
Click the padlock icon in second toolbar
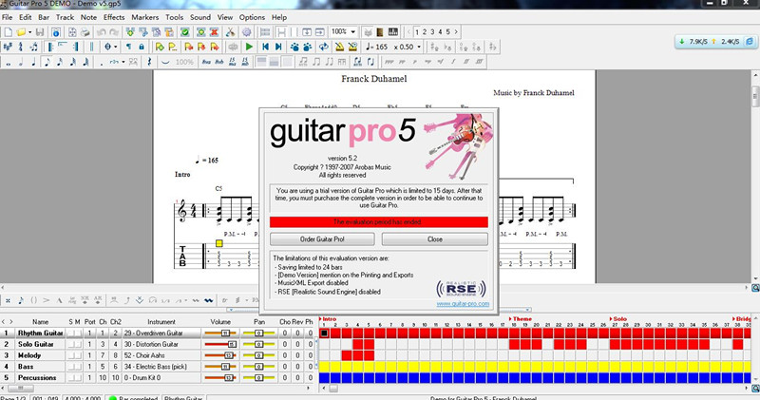pos(142,47)
